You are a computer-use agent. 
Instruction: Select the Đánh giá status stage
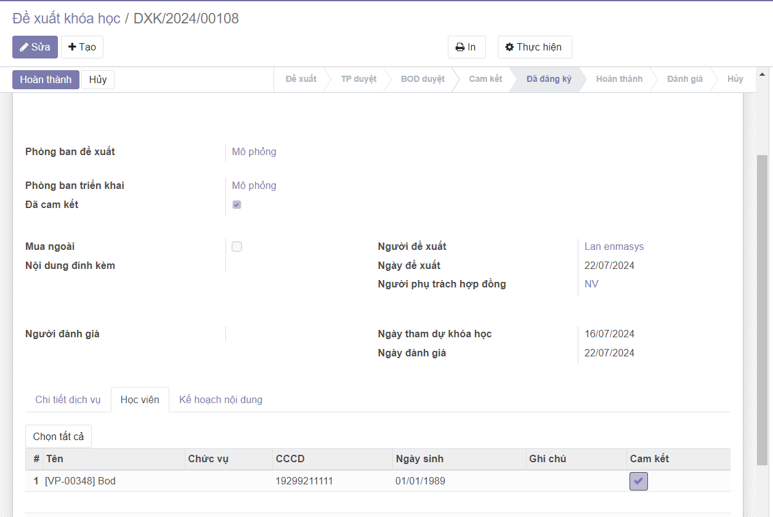[684, 79]
